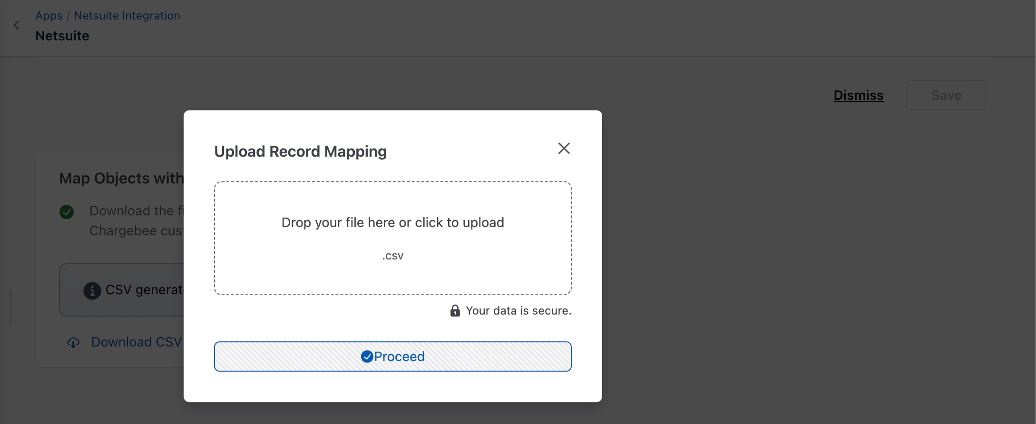Click the cloud download icon
This screenshot has width=1036, height=424.
(x=73, y=342)
